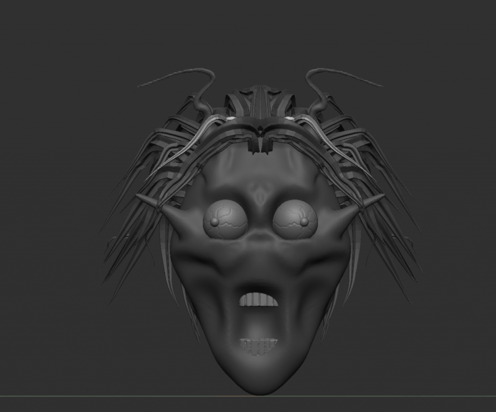Viewport: 496px width, 412px height.
Task: Click the dark open mouth between the teeth
Action: [x=259, y=322]
